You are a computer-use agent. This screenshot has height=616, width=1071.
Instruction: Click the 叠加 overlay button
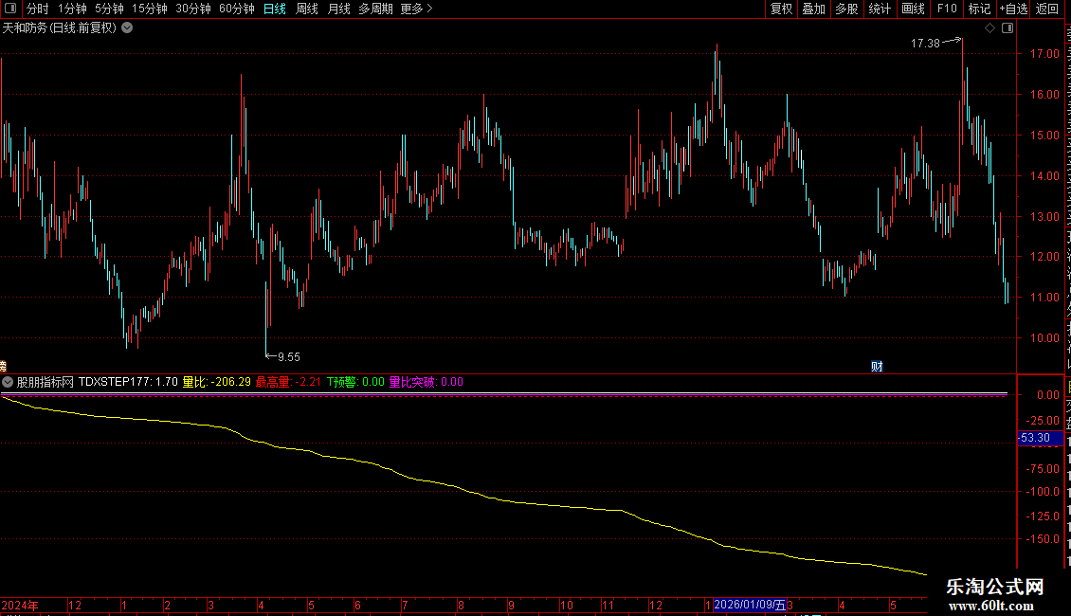click(813, 9)
